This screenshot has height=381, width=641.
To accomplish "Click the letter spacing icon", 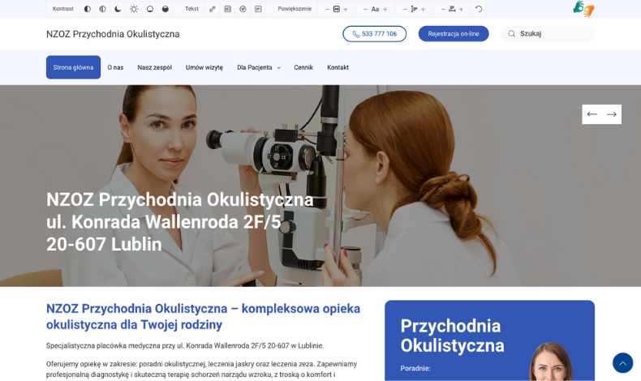I will click(452, 9).
